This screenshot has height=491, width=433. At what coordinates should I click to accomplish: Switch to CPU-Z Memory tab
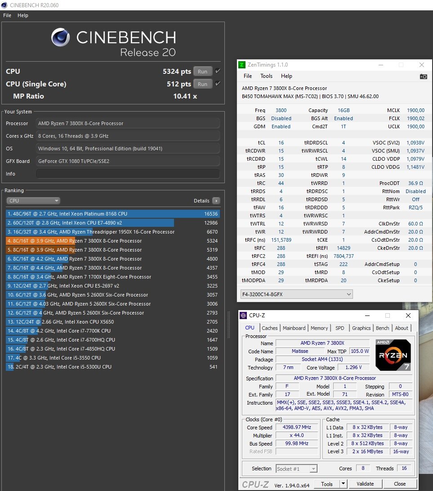coord(319,328)
